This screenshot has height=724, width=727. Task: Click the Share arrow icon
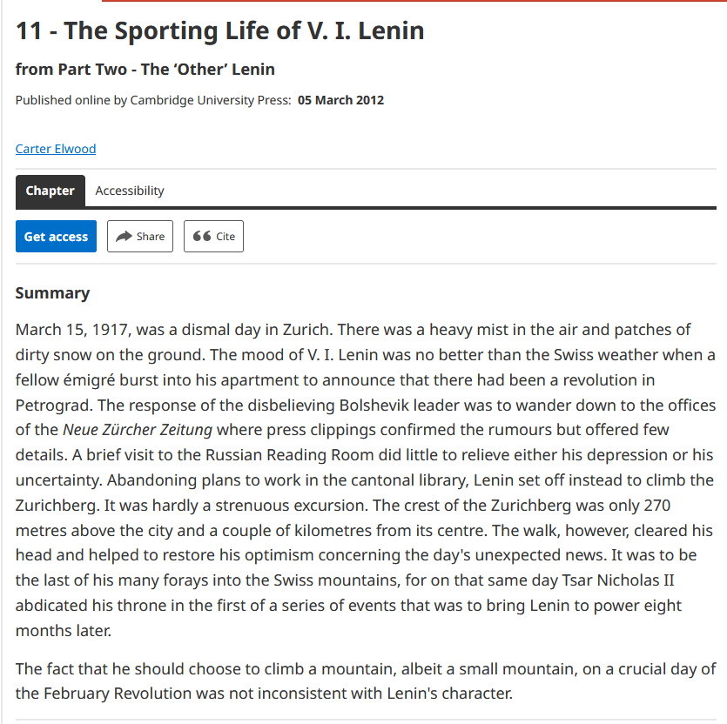pos(124,237)
